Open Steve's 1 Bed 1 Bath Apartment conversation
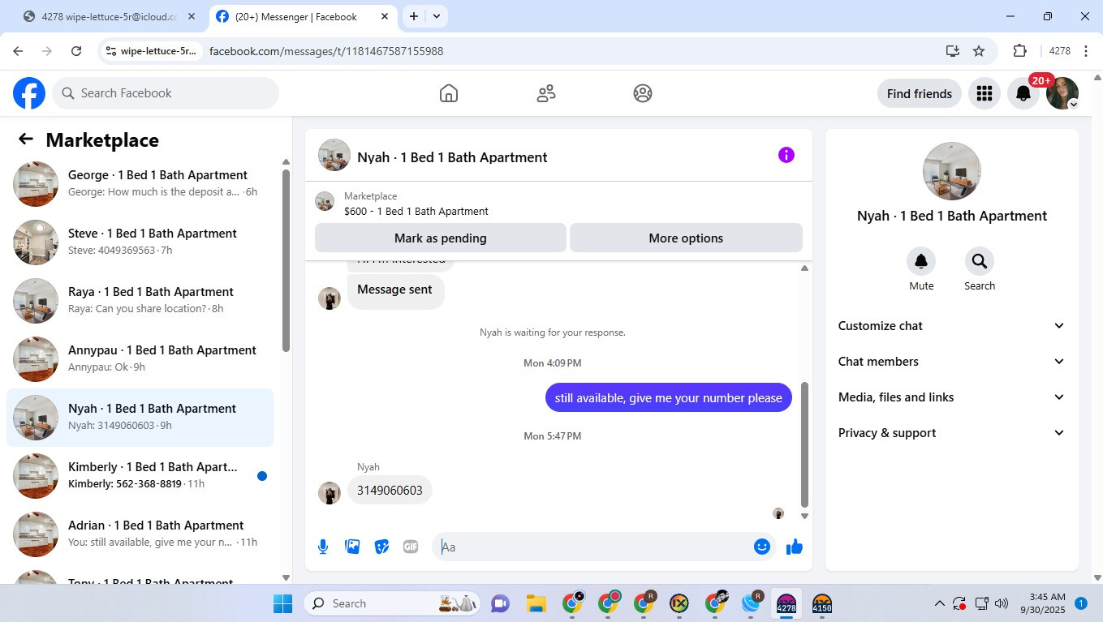Screen dimensions: 1103x622 (140, 242)
